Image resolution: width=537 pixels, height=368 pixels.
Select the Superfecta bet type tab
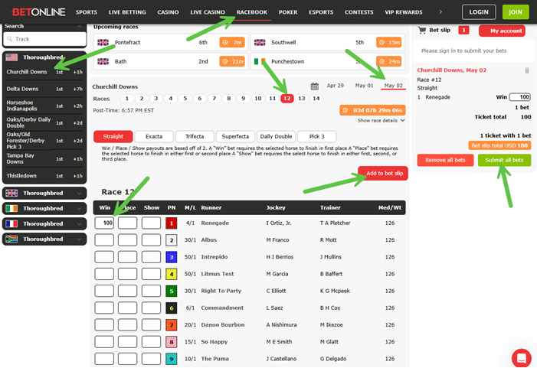[235, 136]
